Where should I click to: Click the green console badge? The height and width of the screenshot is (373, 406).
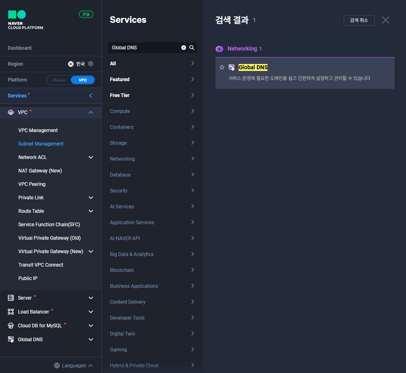86,14
